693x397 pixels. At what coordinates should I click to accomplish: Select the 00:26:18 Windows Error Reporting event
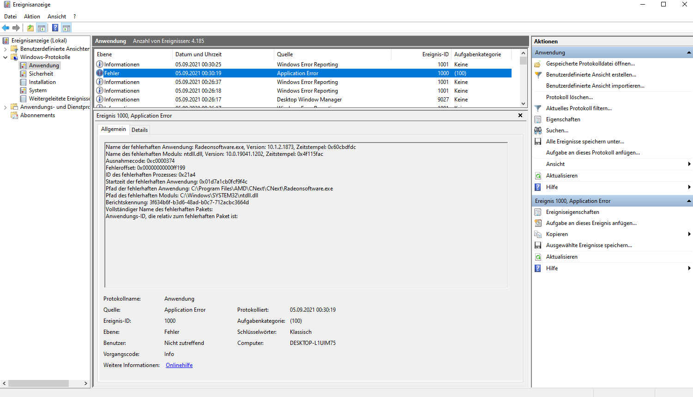[303, 91]
